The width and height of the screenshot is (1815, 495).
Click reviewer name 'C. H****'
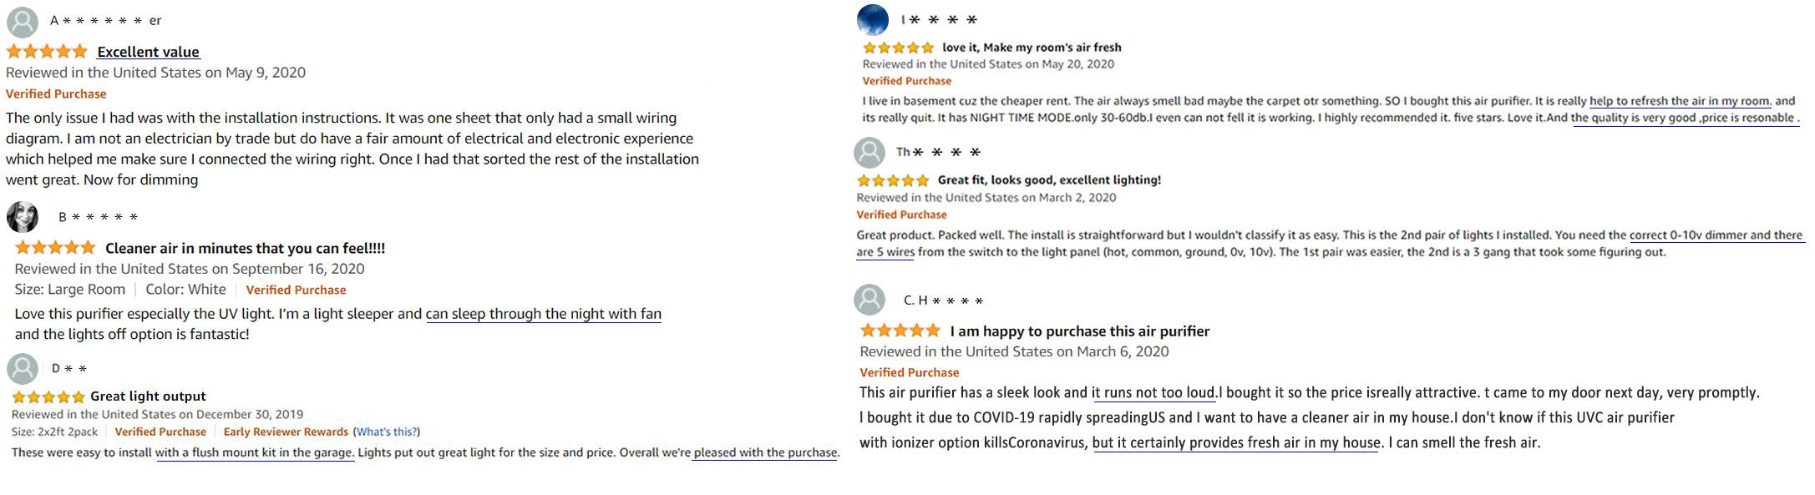[x=943, y=301]
